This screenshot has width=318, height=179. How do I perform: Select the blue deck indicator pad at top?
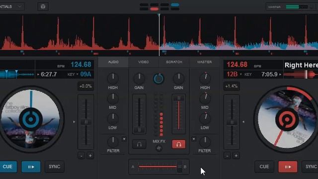pyautogui.click(x=175, y=4)
